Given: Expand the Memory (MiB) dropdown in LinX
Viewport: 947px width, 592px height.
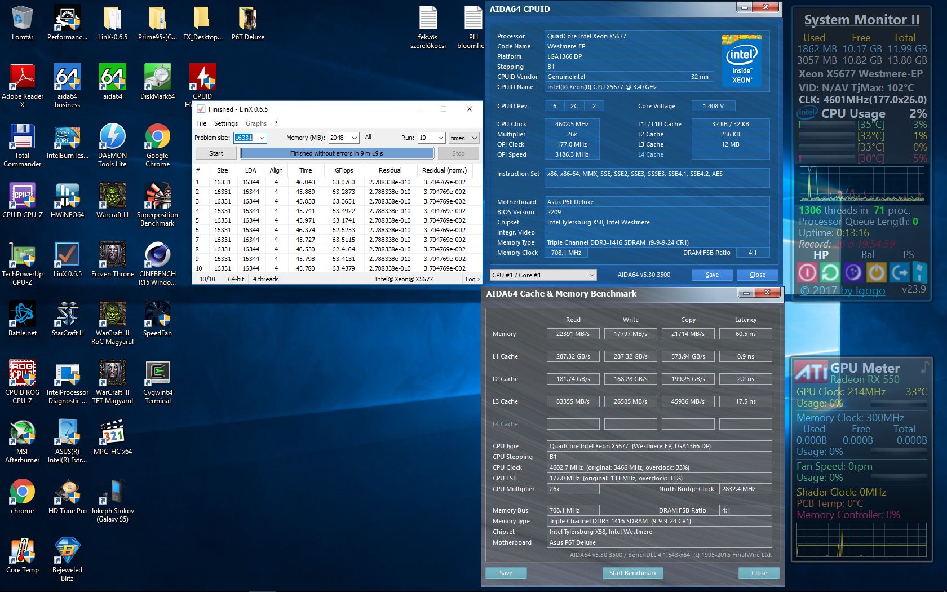Looking at the screenshot, I should tap(355, 138).
